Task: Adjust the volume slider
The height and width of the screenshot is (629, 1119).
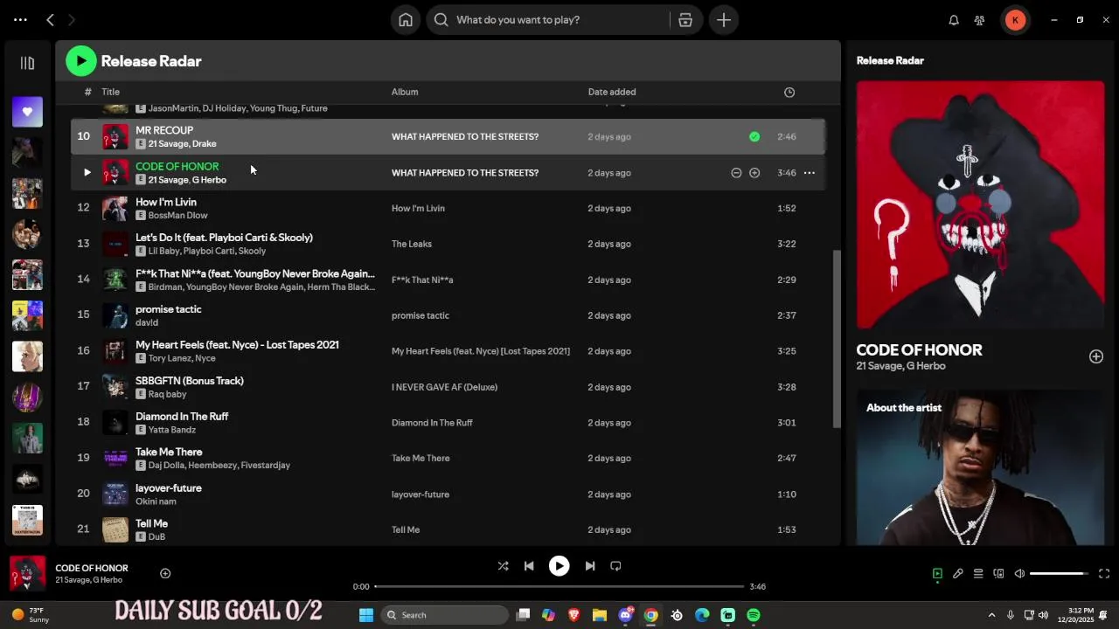Action: [1059, 574]
